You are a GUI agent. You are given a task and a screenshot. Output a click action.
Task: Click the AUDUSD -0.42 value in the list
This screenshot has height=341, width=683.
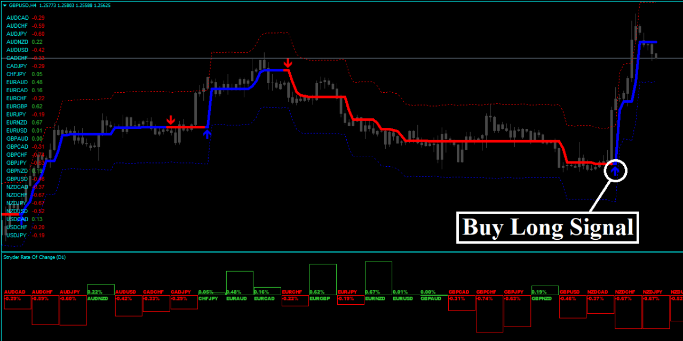pos(38,50)
